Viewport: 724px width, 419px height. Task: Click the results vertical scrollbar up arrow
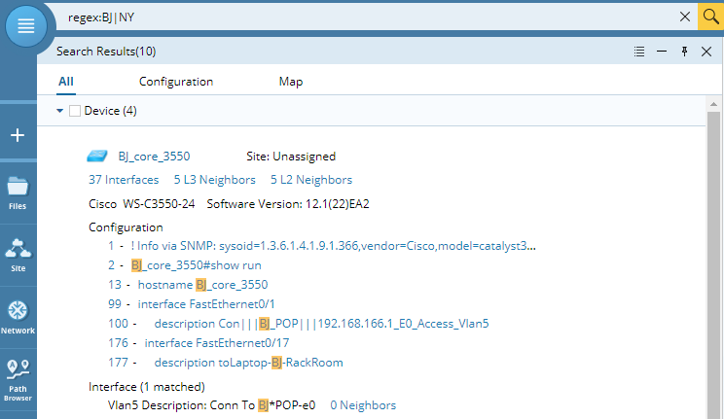point(714,104)
